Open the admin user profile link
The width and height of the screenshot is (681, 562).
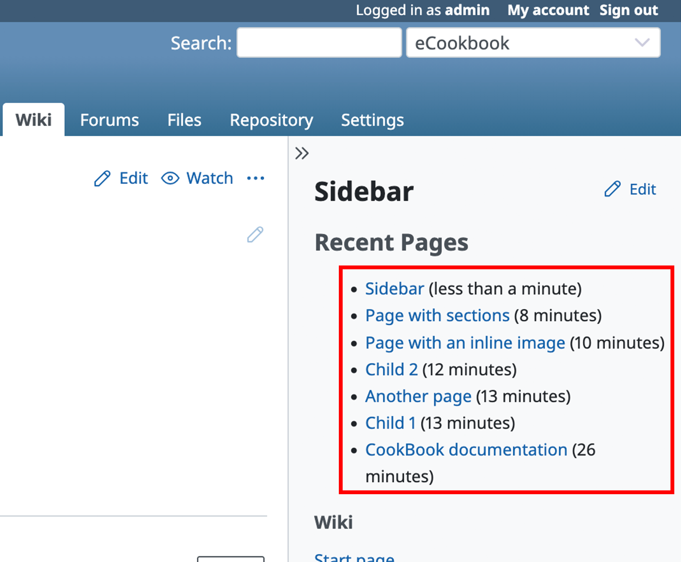tap(467, 10)
